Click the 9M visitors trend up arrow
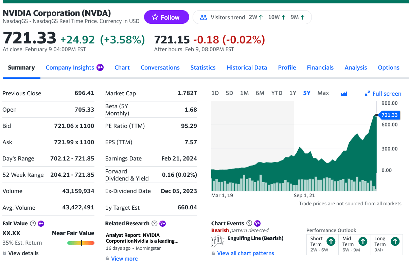This screenshot has width=409, height=264. pos(303,17)
